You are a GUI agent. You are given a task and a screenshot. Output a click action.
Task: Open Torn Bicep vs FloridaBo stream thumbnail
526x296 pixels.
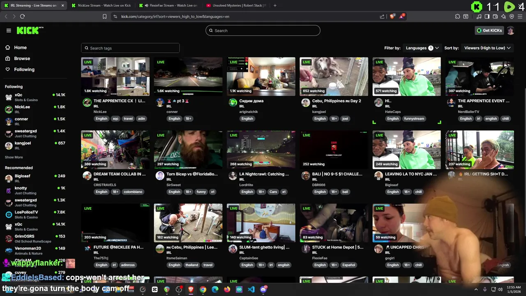pos(188,150)
